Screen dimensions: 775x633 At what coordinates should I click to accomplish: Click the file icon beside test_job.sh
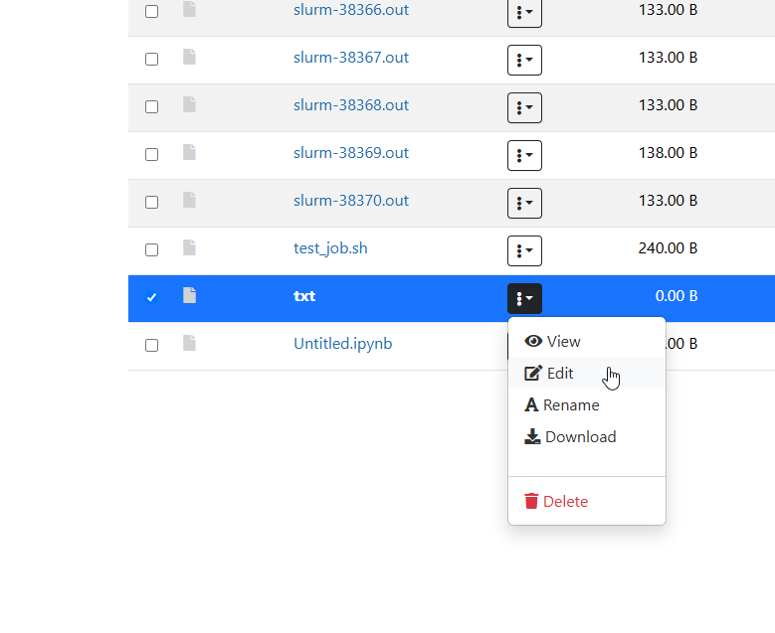(x=189, y=247)
